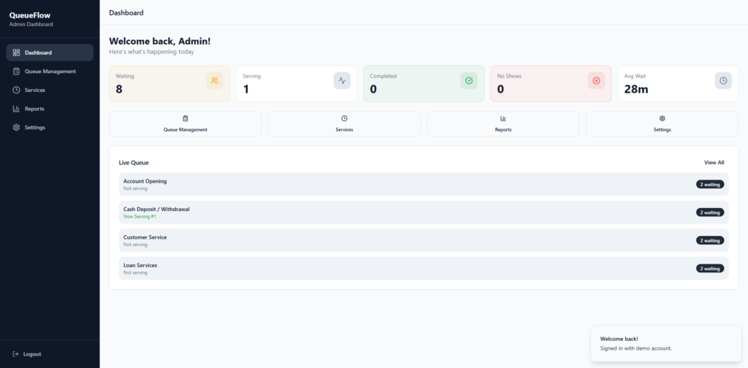Image resolution: width=748 pixels, height=368 pixels.
Task: Select Queue Management in the sidebar
Action: (50, 72)
